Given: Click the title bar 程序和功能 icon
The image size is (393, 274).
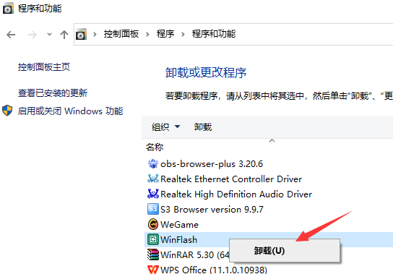Looking at the screenshot, I should (x=8, y=9).
